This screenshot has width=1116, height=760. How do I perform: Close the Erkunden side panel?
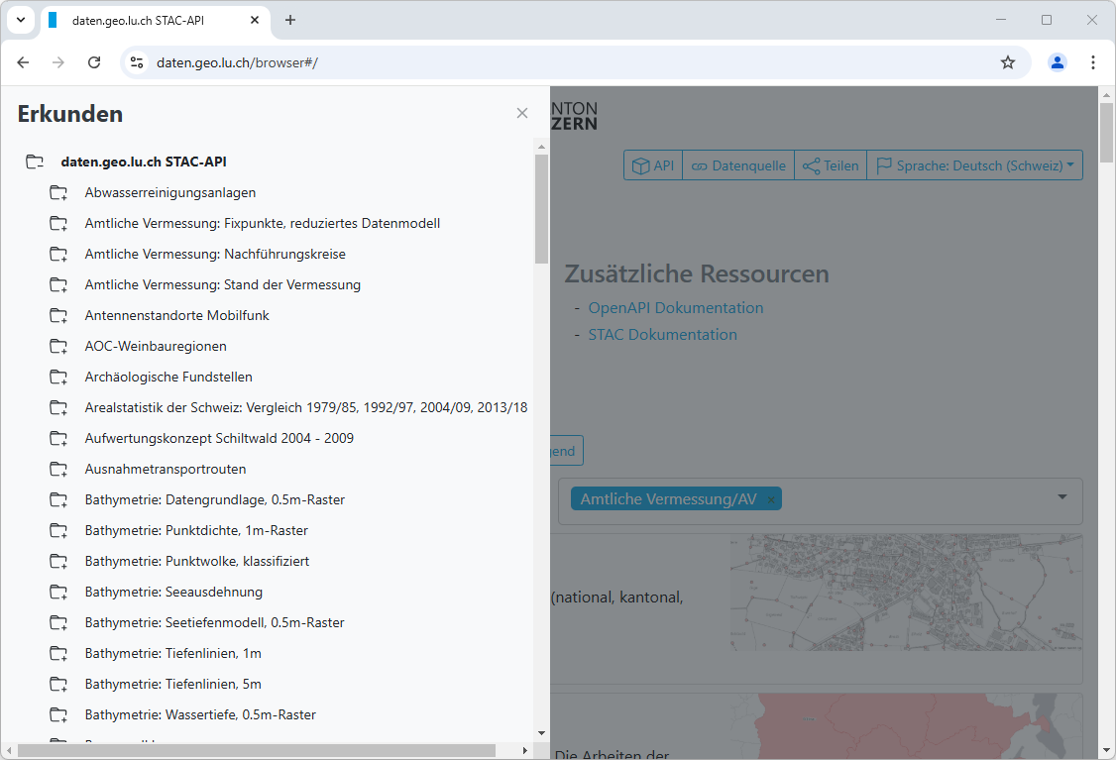coord(522,114)
